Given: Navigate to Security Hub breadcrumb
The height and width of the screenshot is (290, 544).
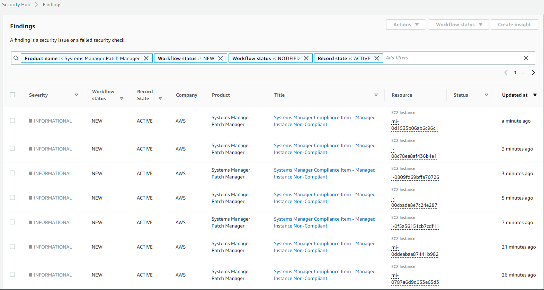Looking at the screenshot, I should (x=16, y=4).
